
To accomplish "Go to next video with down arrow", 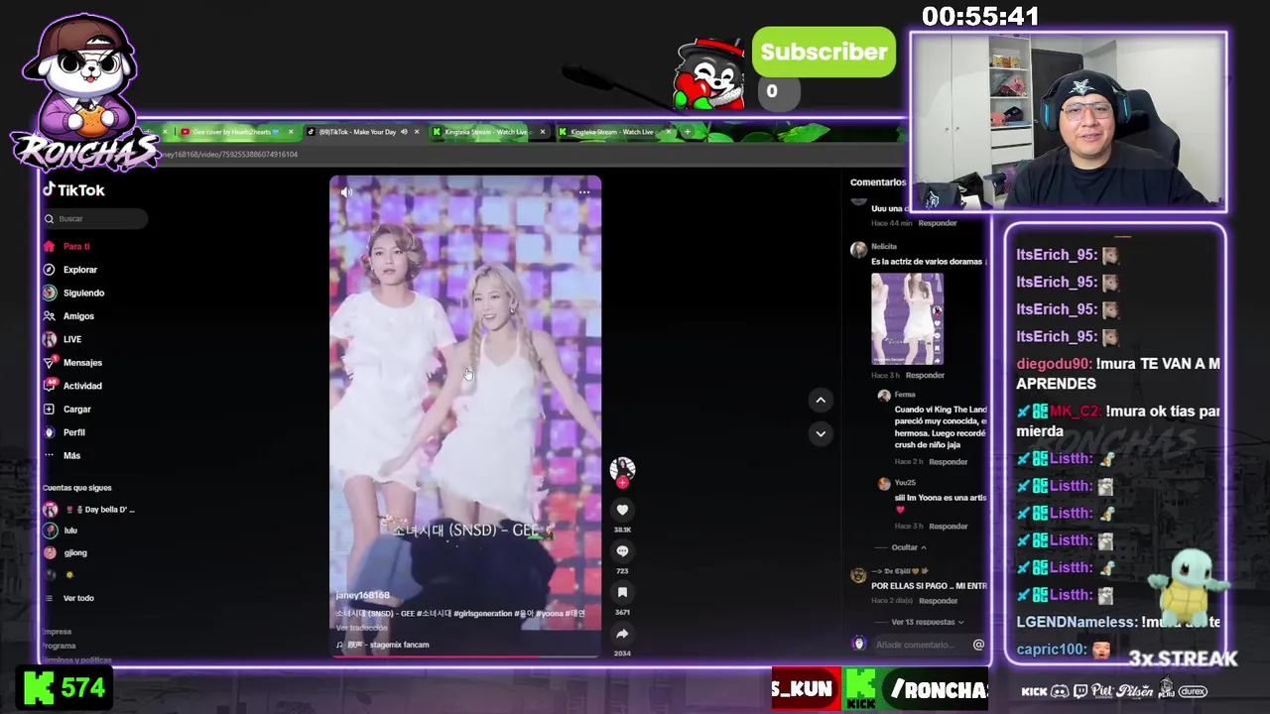I will pyautogui.click(x=821, y=433).
